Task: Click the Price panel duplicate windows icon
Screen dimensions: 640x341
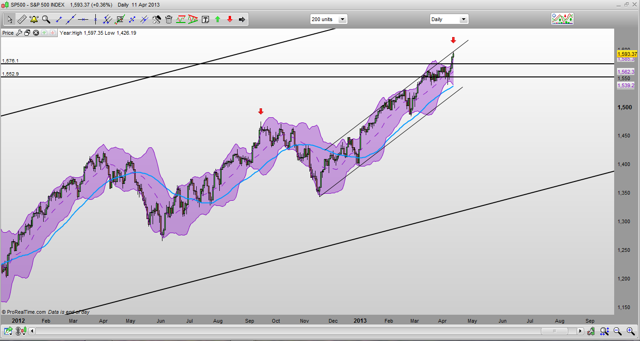Action: 27,33
